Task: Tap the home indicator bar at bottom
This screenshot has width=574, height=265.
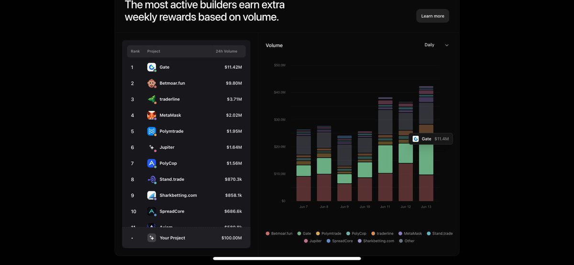Action: (x=287, y=258)
